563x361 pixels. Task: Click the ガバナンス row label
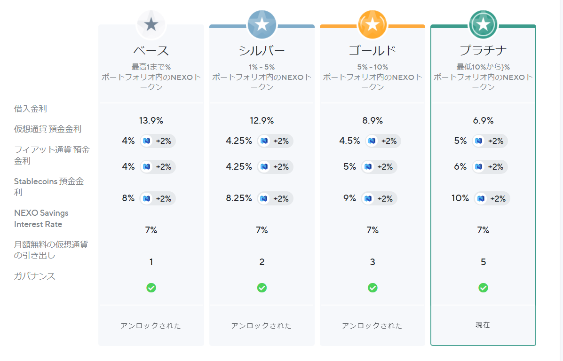[35, 276]
